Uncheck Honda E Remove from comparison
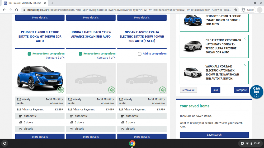The image size is (264, 148). point(80,54)
